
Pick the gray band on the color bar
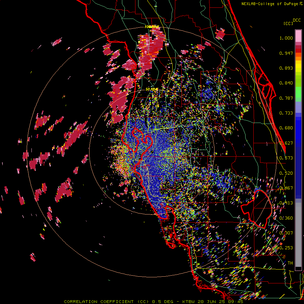(298, 235)
